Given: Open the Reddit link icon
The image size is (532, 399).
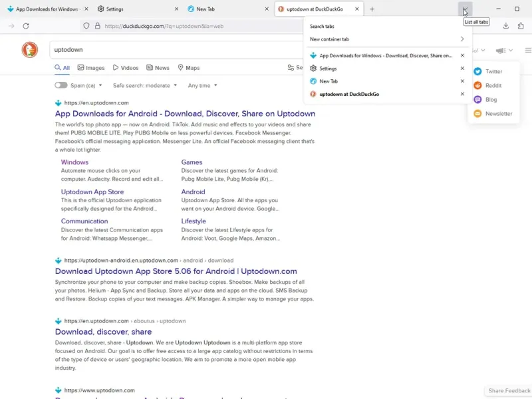Looking at the screenshot, I should point(477,86).
